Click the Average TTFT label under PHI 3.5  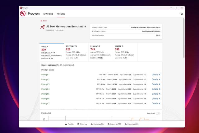(46, 53)
